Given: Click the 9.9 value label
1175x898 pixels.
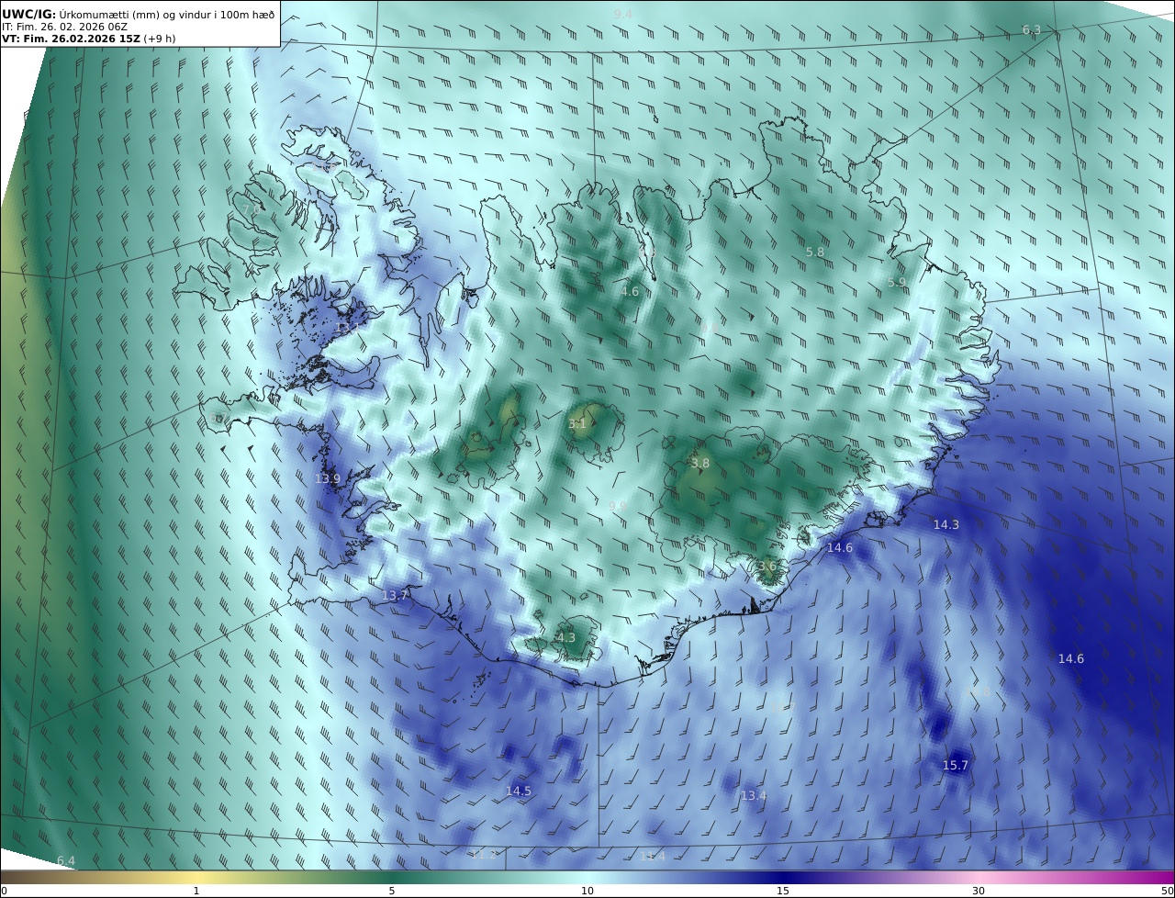Looking at the screenshot, I should pos(618,506).
